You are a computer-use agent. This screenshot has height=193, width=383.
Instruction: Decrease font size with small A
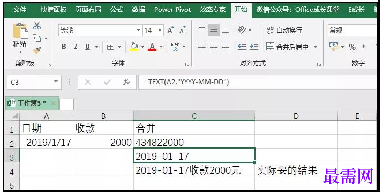(x=182, y=31)
